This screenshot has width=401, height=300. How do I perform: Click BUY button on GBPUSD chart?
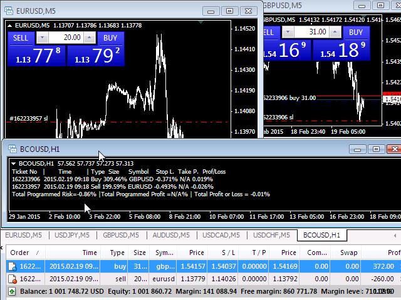point(356,32)
